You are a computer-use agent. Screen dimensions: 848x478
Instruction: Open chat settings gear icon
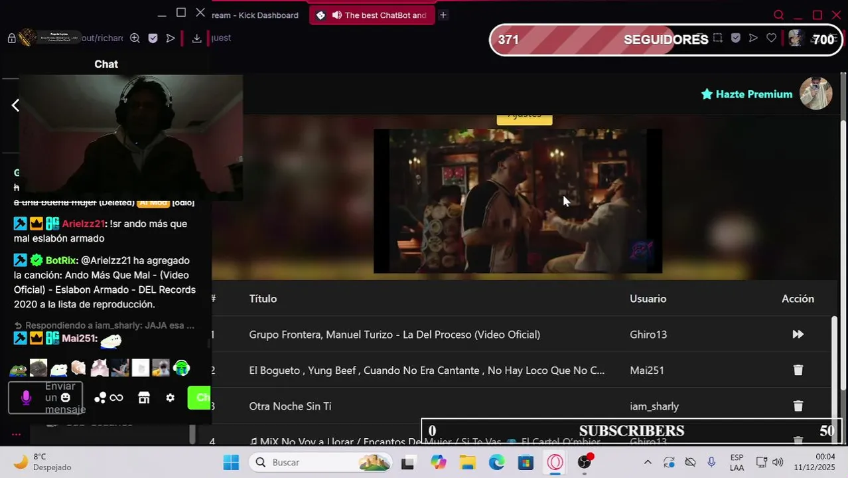click(171, 398)
